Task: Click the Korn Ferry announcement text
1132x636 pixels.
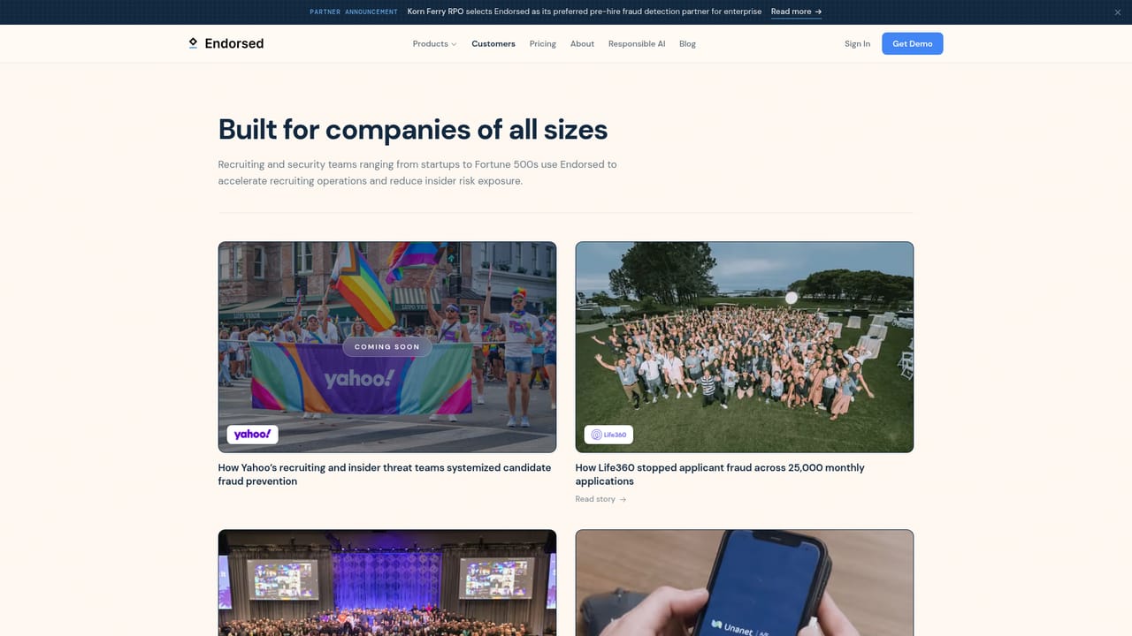Action: (584, 11)
